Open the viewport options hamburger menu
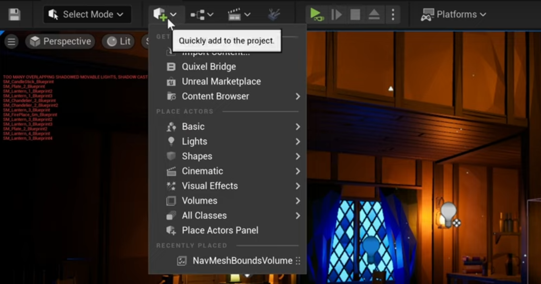This screenshot has height=284, width=541. pyautogui.click(x=11, y=41)
